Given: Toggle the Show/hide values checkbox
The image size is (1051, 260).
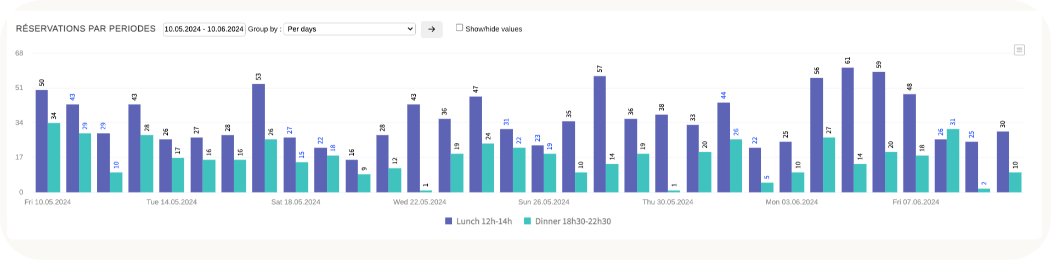Looking at the screenshot, I should tap(460, 27).
